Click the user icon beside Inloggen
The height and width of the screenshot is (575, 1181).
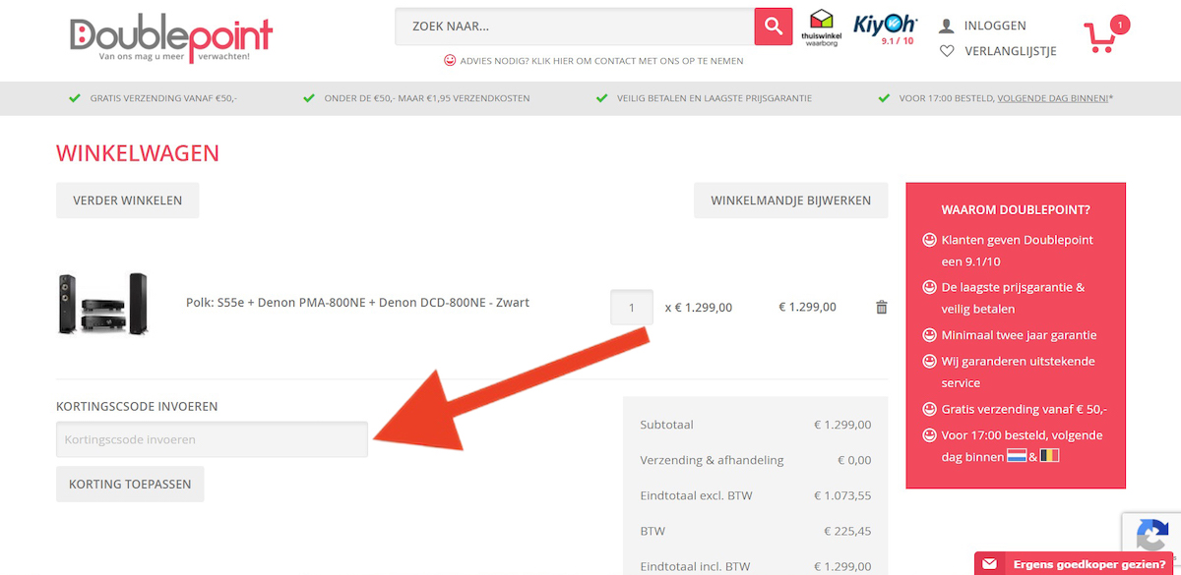947,26
